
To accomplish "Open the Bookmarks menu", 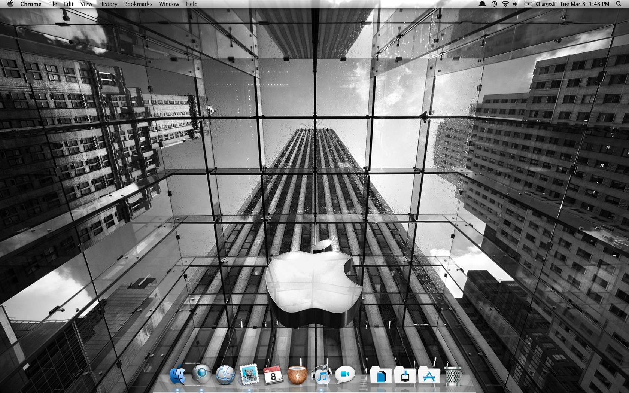I will pyautogui.click(x=138, y=4).
